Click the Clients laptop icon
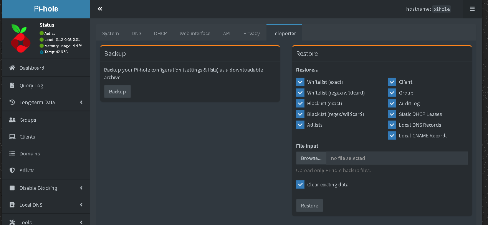488x225 pixels. pos(12,137)
